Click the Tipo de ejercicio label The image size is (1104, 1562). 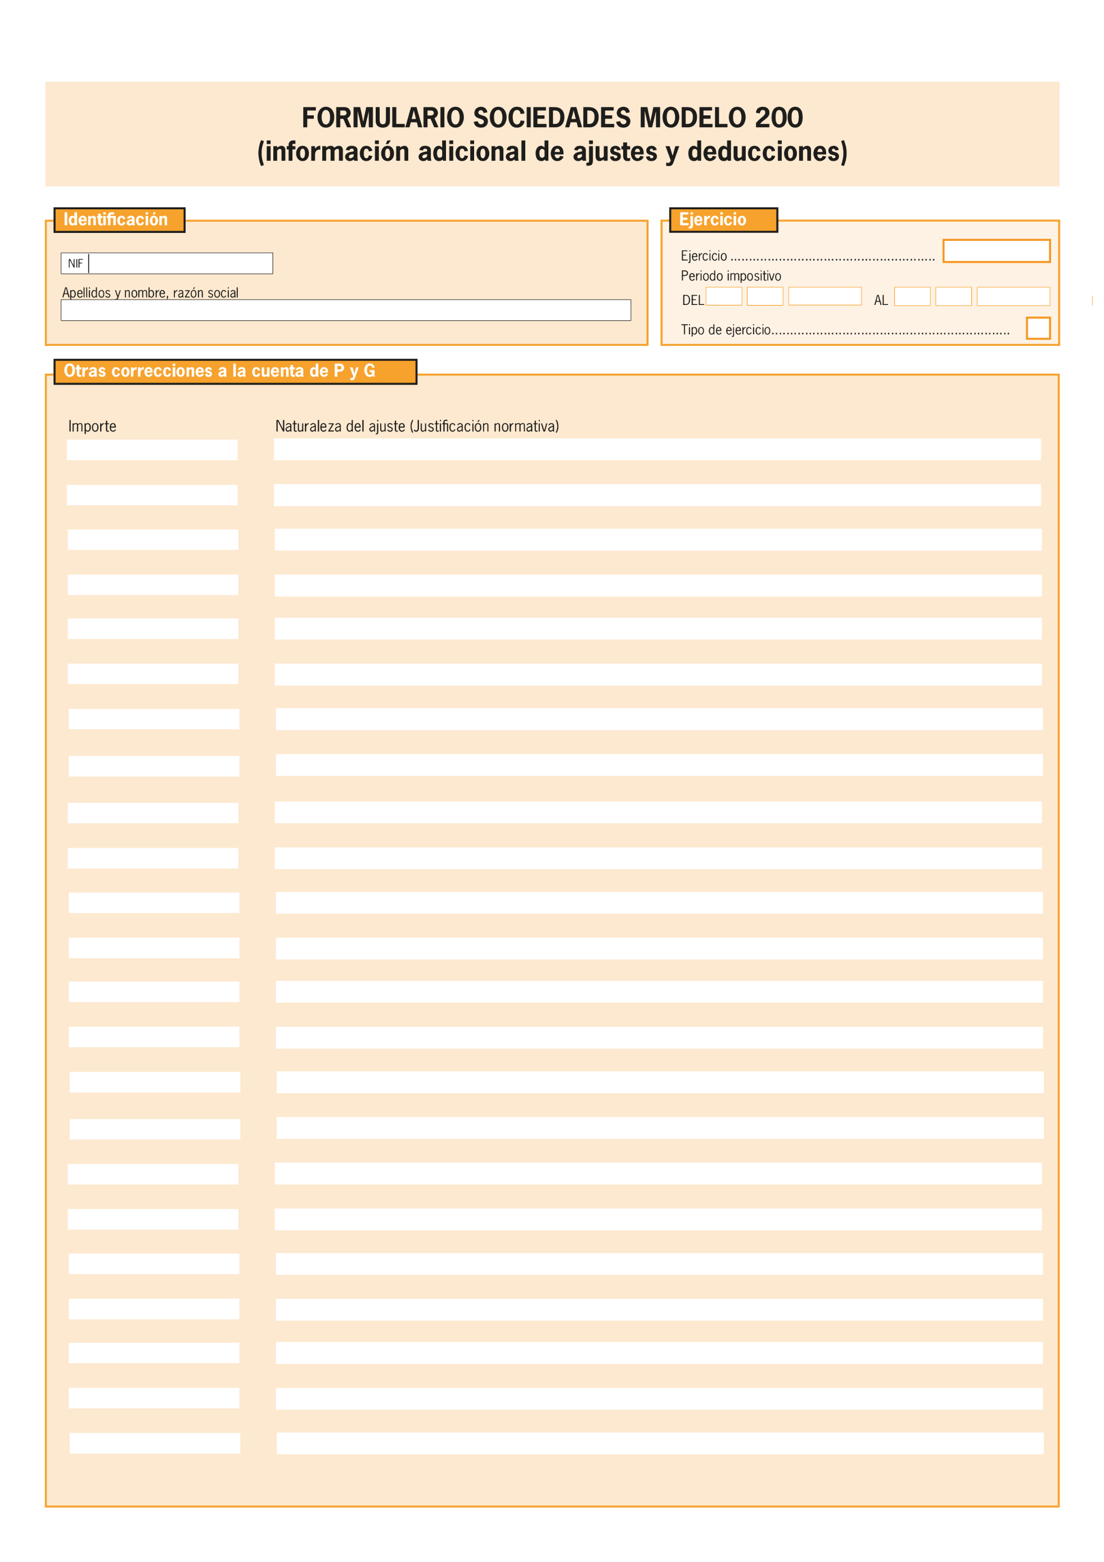click(726, 330)
